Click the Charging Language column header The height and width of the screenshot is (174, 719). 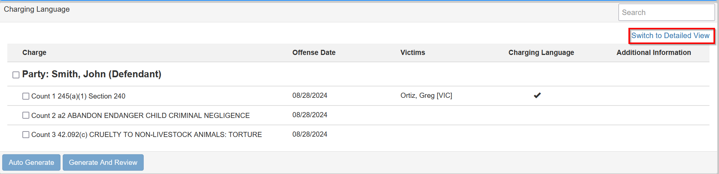click(541, 53)
